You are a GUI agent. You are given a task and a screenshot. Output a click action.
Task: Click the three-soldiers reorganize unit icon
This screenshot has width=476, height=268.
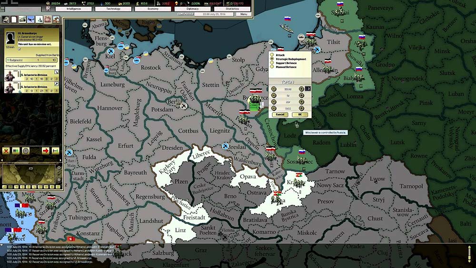pos(16,150)
